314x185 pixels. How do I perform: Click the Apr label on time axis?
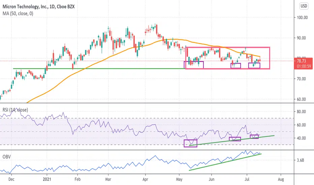tap(145, 179)
